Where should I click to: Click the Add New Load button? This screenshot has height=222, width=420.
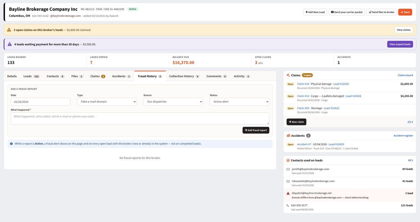(x=315, y=12)
